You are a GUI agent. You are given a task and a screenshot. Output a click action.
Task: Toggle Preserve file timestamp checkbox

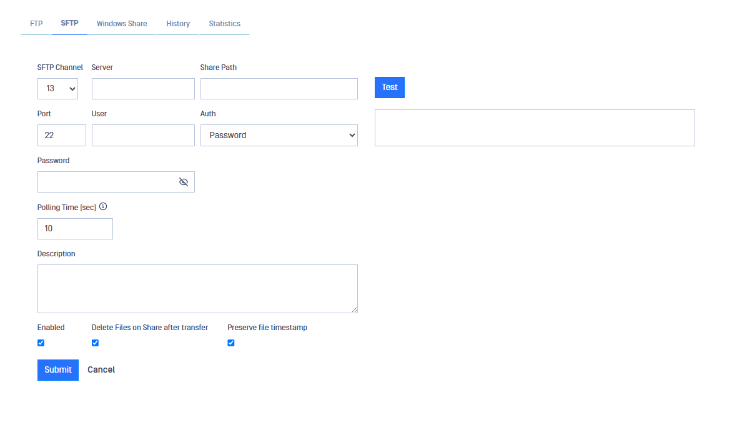[x=231, y=343]
